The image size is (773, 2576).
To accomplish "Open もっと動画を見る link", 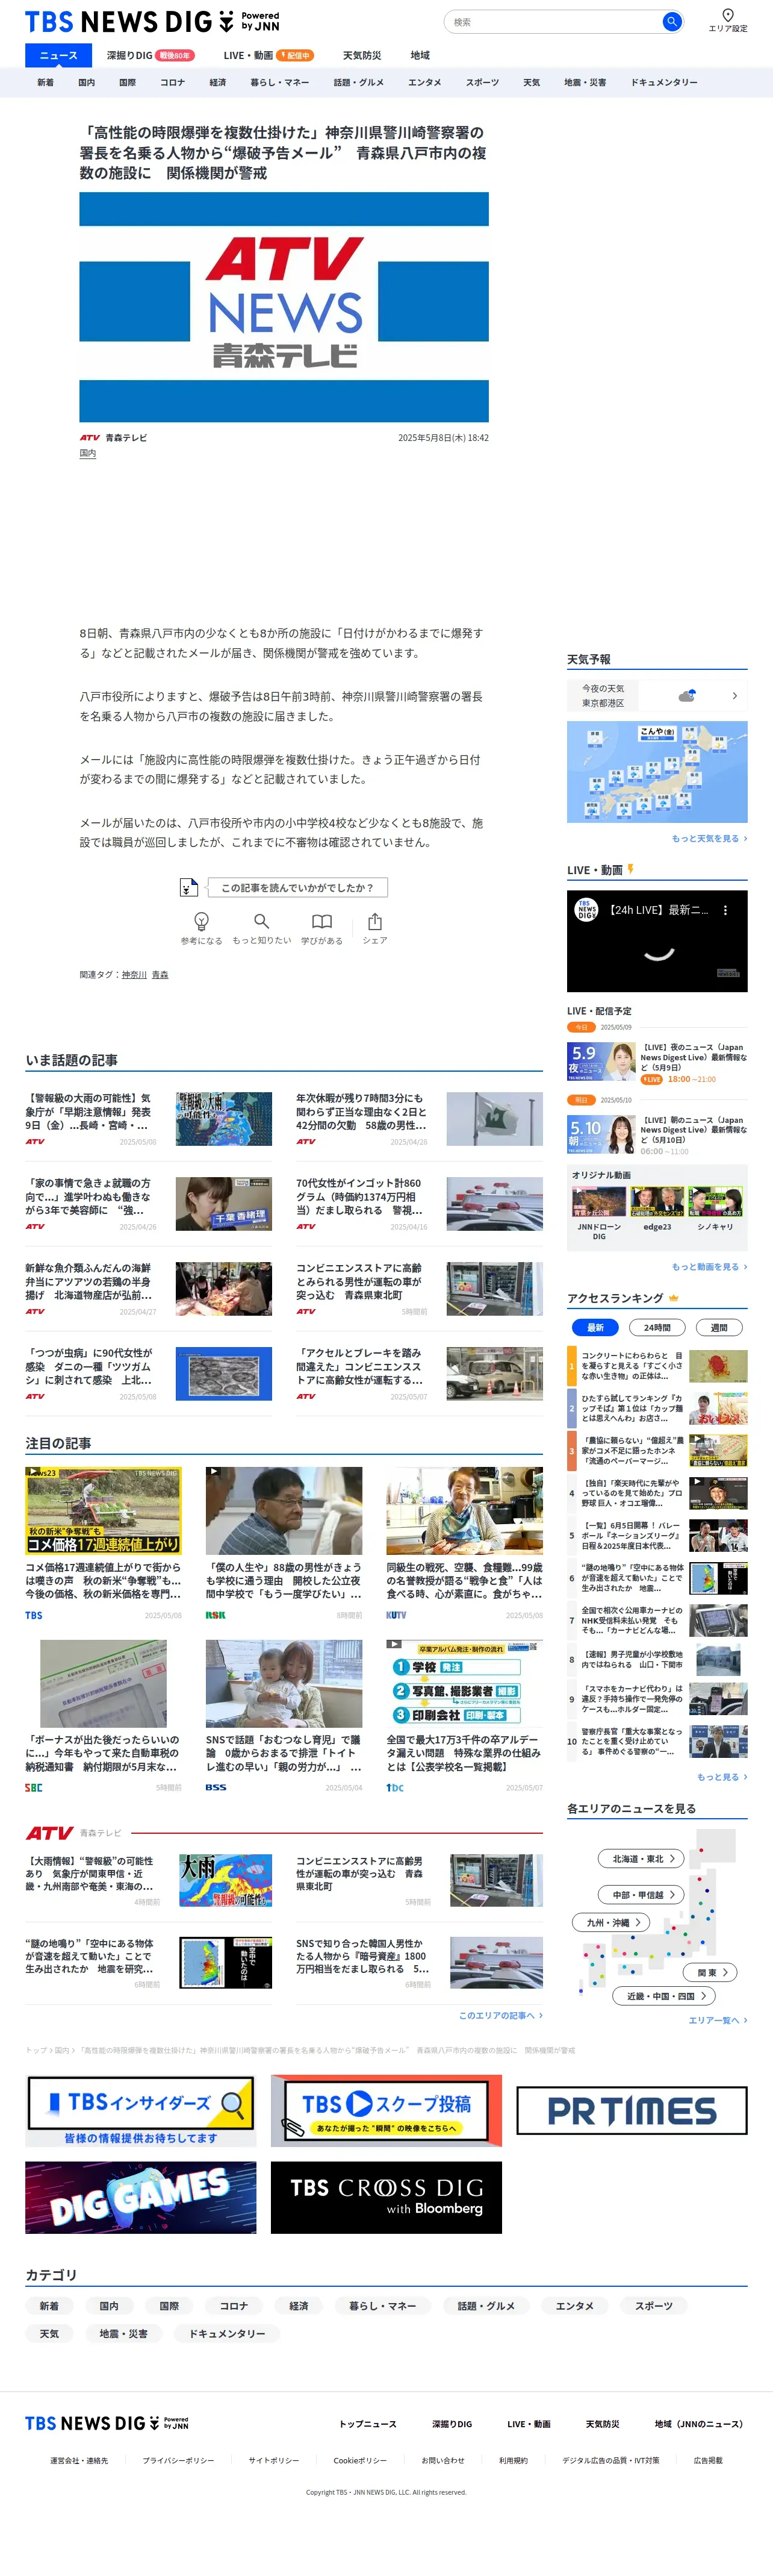I will 709,1266.
